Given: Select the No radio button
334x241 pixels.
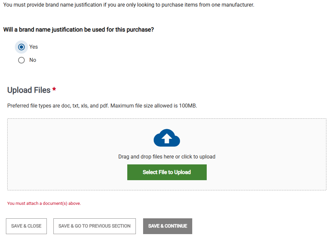Looking at the screenshot, I should coord(21,60).
